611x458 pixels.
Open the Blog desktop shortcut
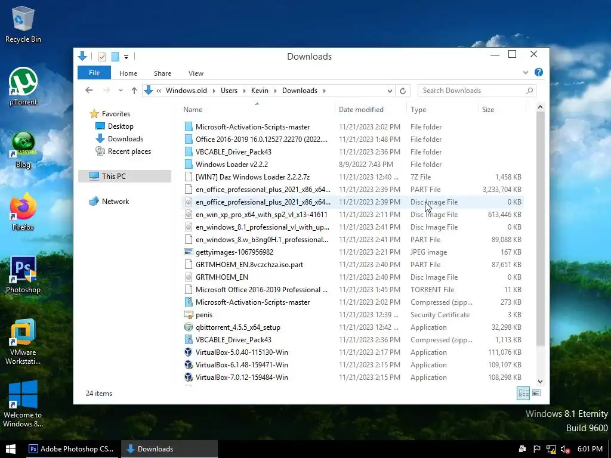pos(23,150)
